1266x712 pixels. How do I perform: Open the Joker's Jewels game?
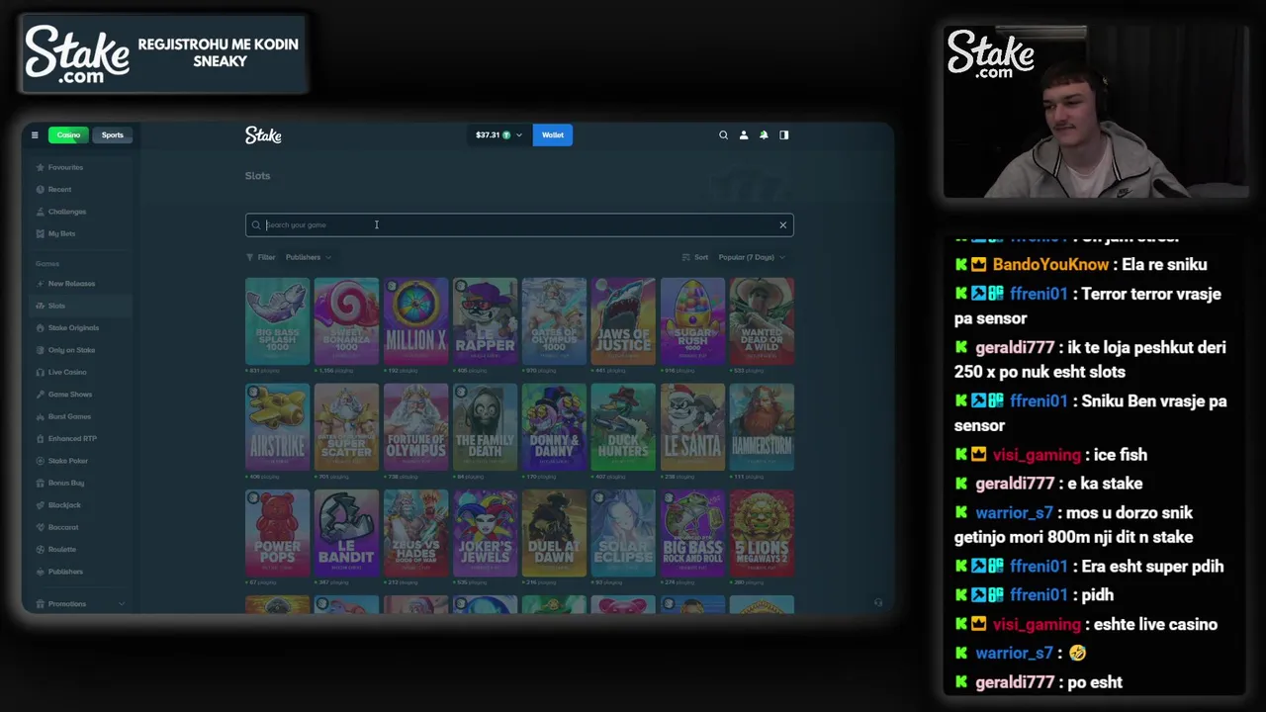tap(485, 533)
